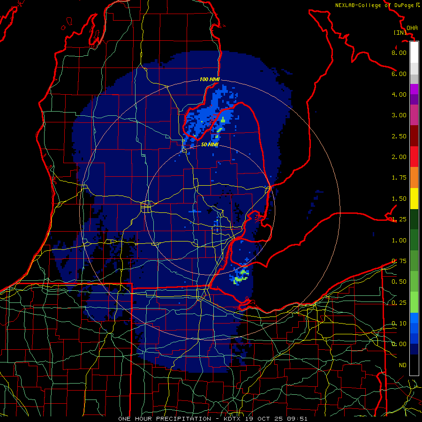422x422 pixels.
Task: Click the ND no-data legend label
Action: pos(403,365)
